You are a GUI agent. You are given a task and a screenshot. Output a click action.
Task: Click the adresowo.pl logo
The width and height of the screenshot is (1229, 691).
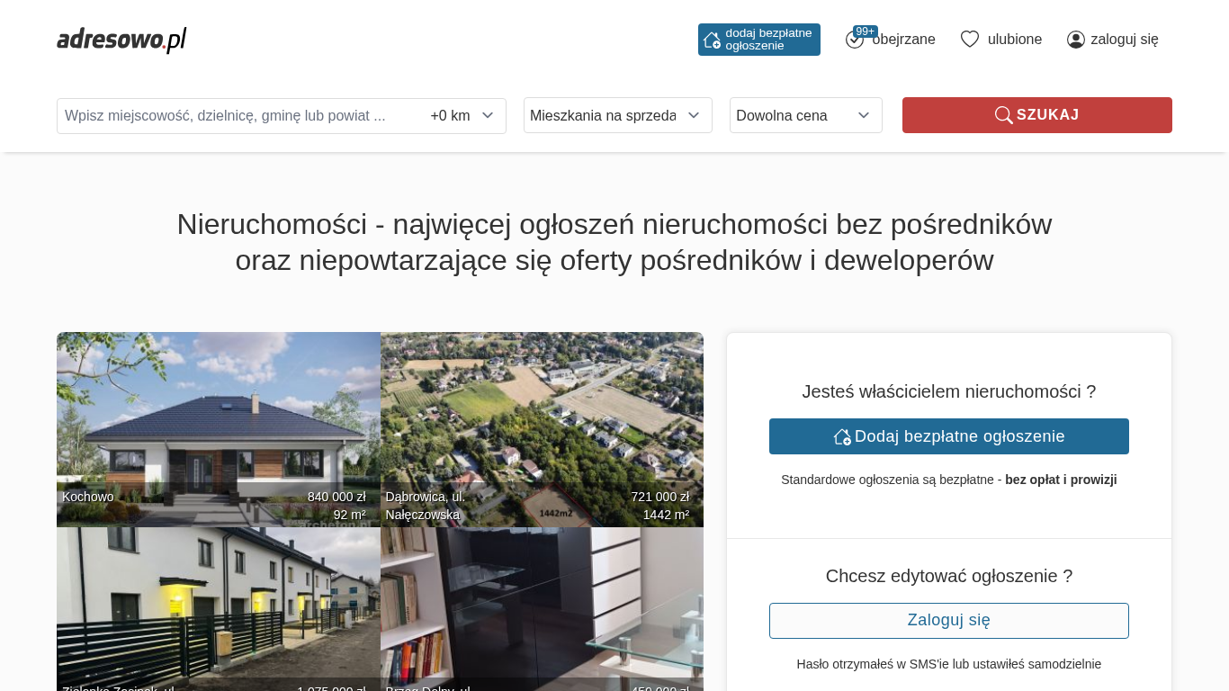121,40
